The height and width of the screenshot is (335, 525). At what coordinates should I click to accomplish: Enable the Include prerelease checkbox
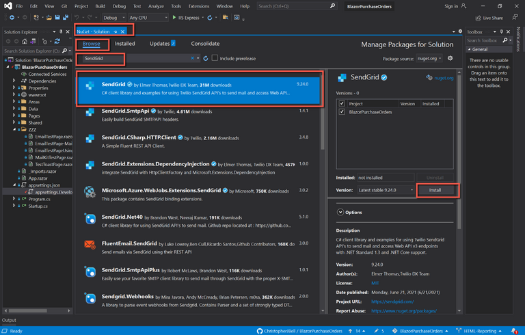pyautogui.click(x=215, y=58)
